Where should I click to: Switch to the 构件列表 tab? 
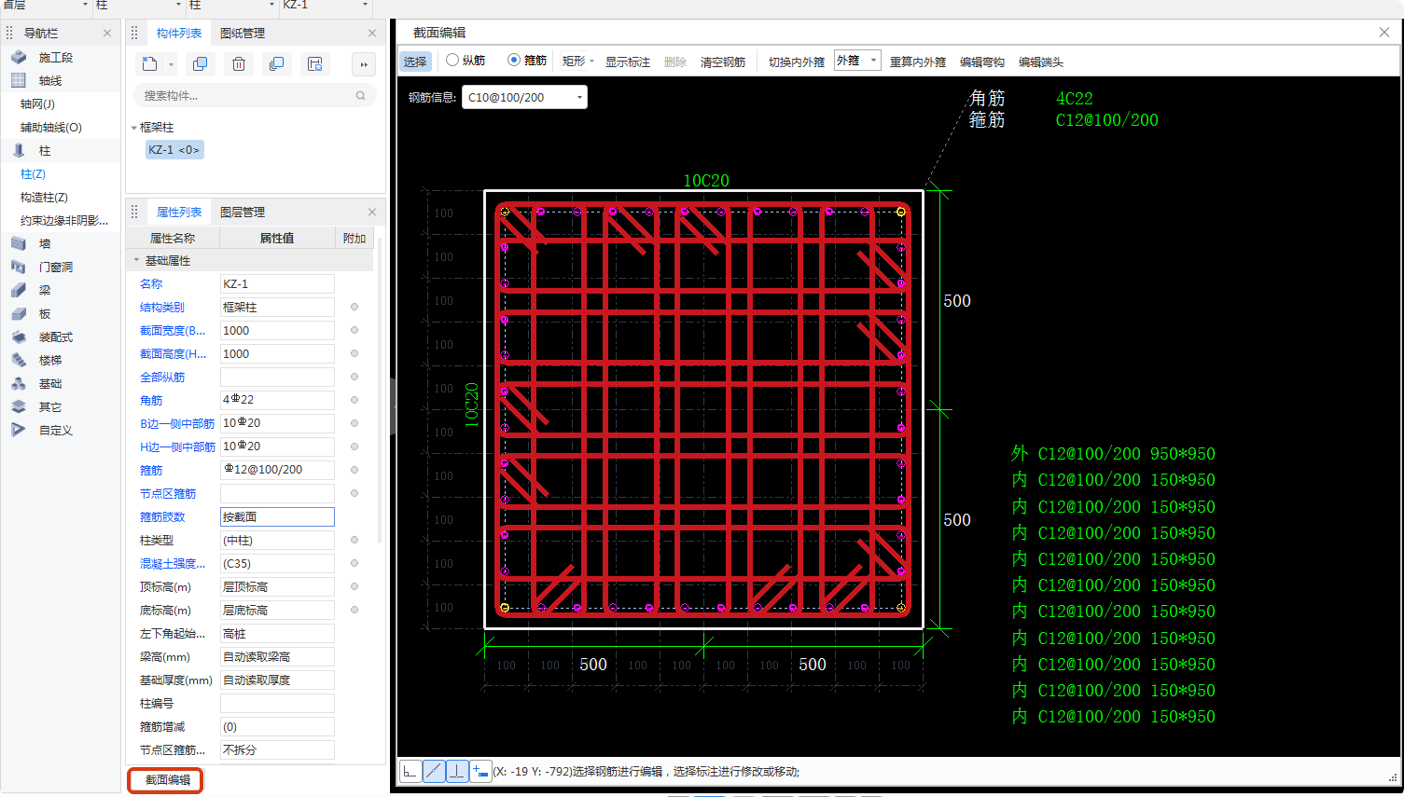pyautogui.click(x=179, y=33)
